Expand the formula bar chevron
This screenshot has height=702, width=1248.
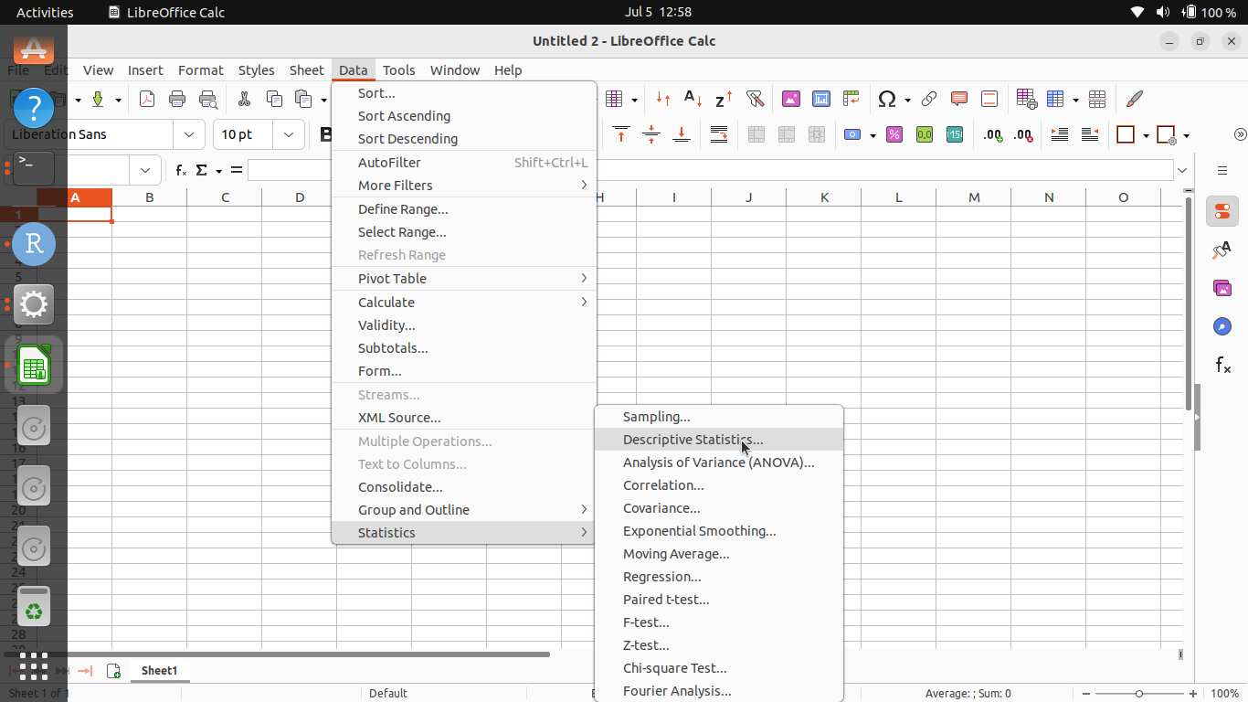click(1183, 170)
